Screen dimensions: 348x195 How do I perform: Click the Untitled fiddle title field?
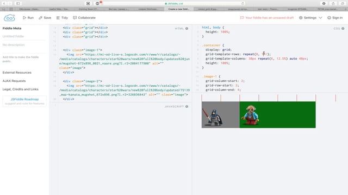[x=24, y=36]
